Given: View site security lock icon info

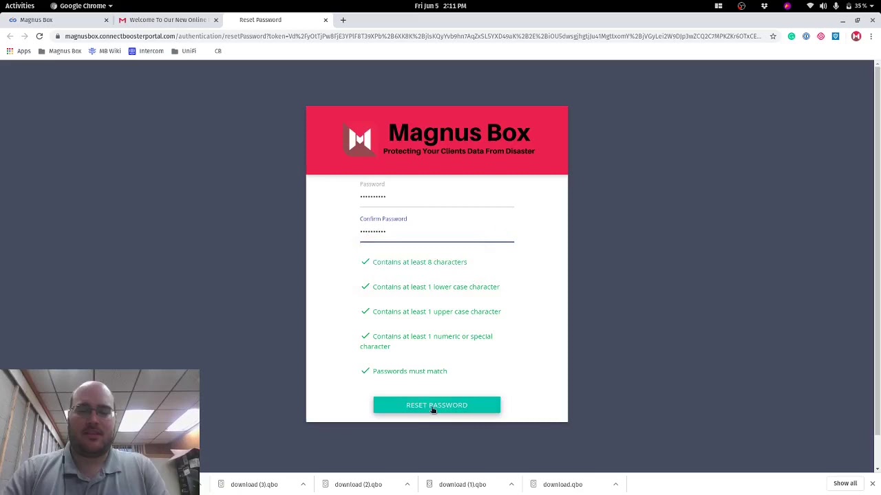Looking at the screenshot, I should click(58, 36).
